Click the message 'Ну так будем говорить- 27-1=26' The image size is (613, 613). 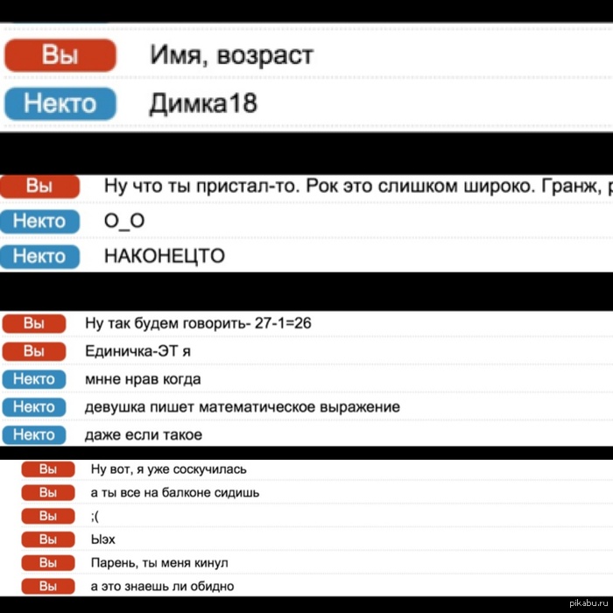click(x=198, y=324)
